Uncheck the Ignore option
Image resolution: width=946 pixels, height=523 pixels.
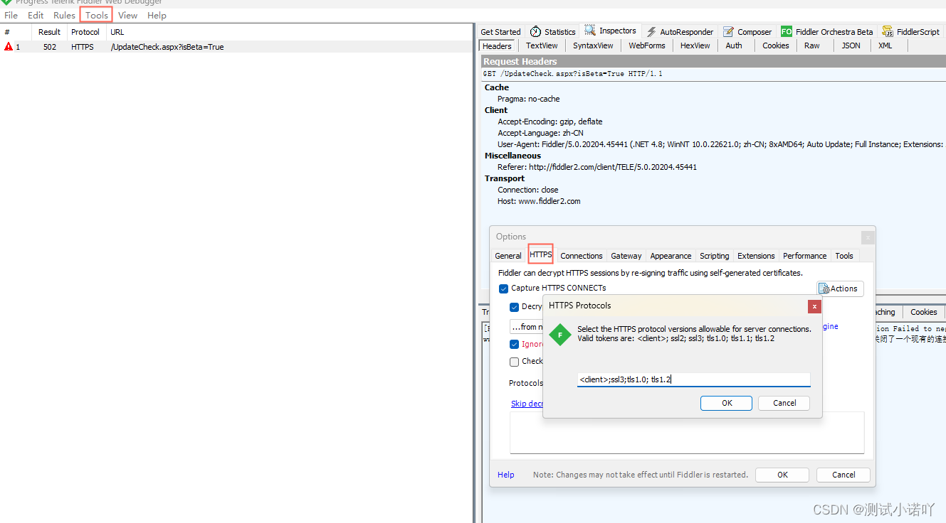pos(514,344)
